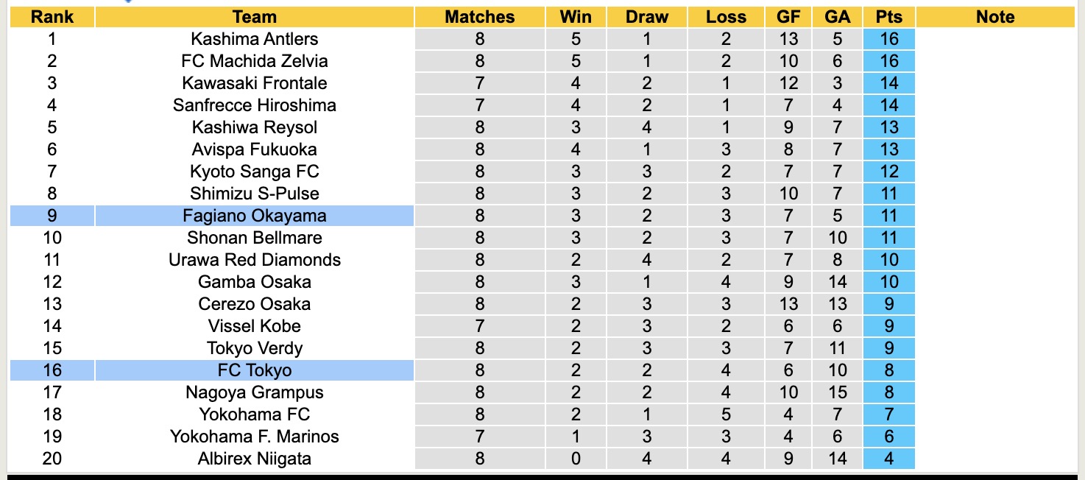Select the Win column header
Image resolution: width=1085 pixels, height=480 pixels.
576,17
